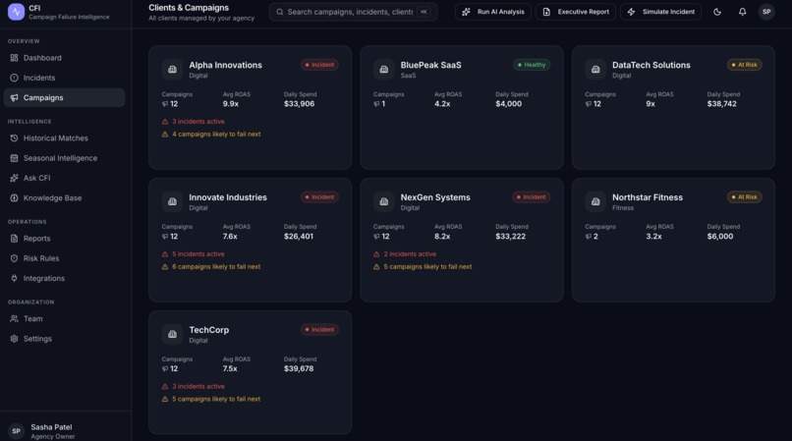
Task: Click At Risk badge on Northstar Fitness
Action: coord(745,197)
